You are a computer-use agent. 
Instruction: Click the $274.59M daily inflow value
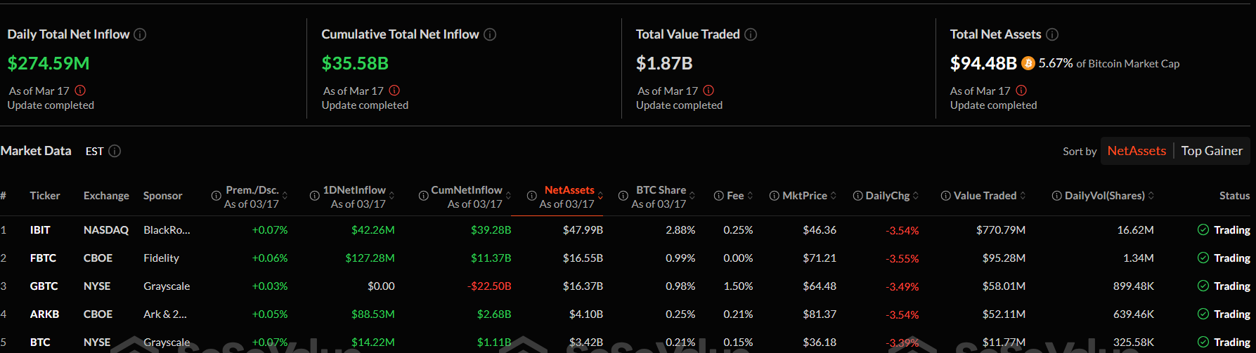48,63
